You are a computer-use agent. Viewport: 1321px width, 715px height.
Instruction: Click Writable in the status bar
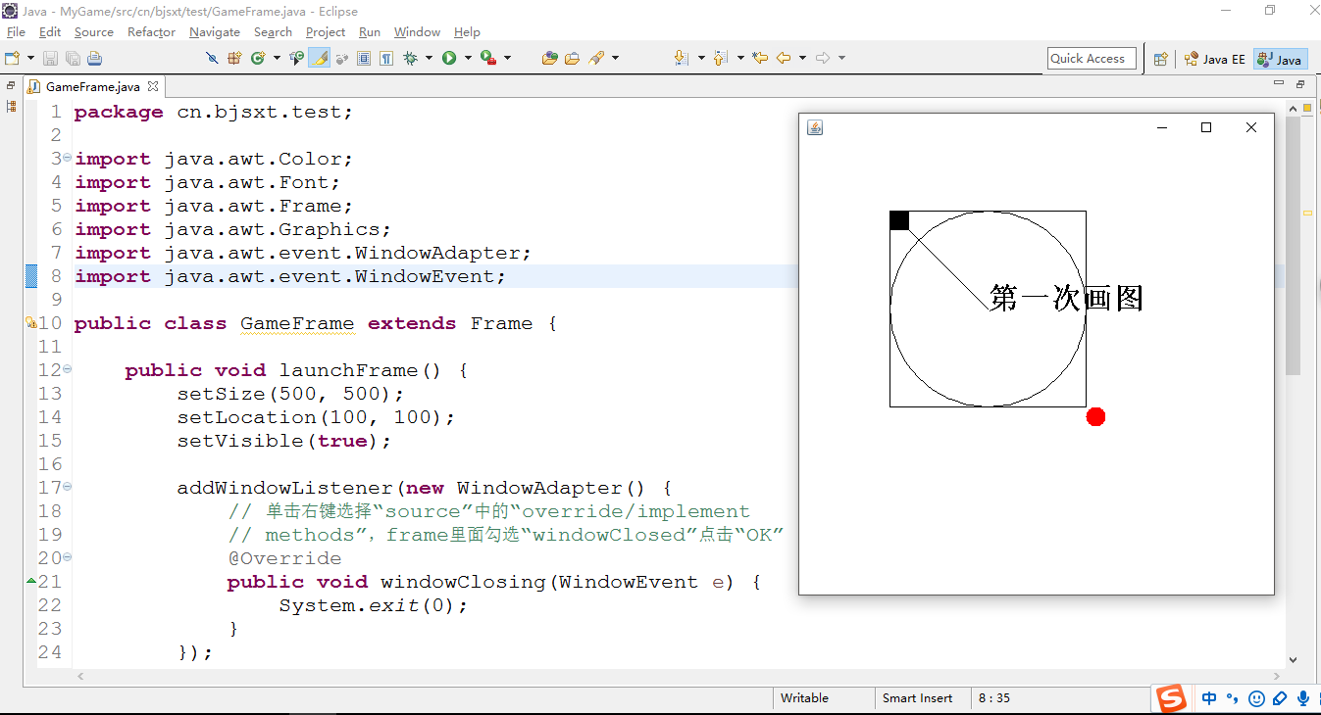tap(804, 698)
